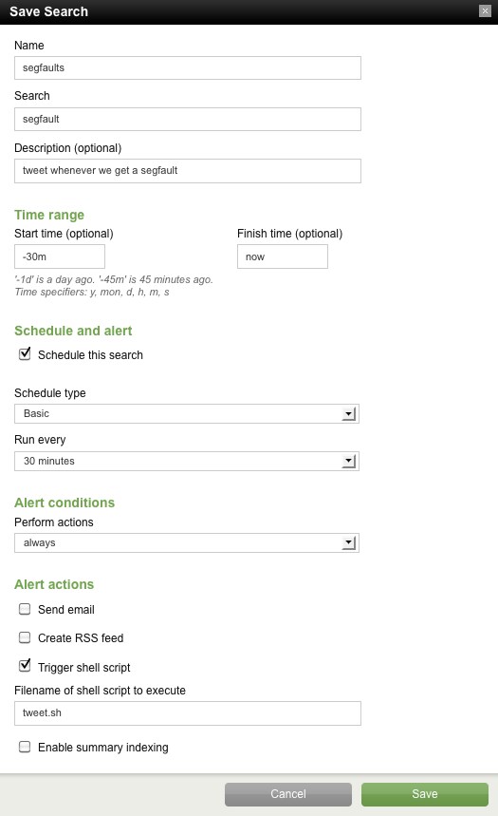Viewport: 498px width, 816px height.
Task: Select the Start time field showing -30m
Action: coord(60,256)
